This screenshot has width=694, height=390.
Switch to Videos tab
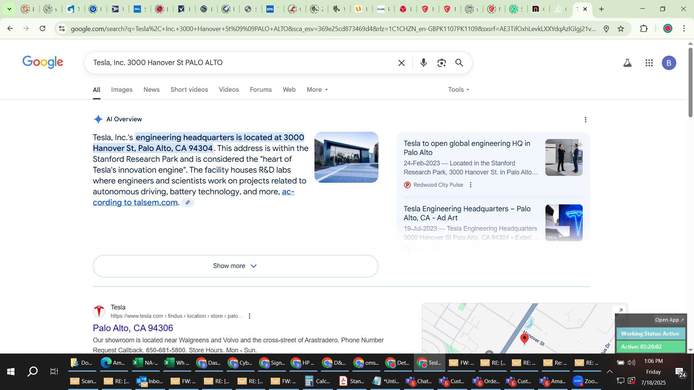pos(229,90)
